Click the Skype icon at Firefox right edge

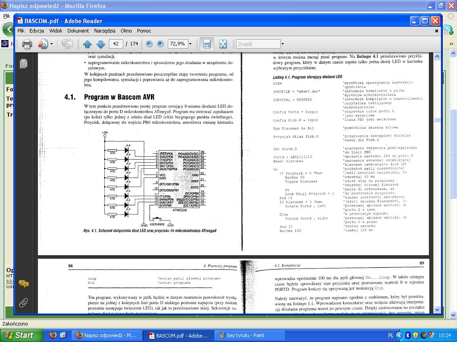447,29
